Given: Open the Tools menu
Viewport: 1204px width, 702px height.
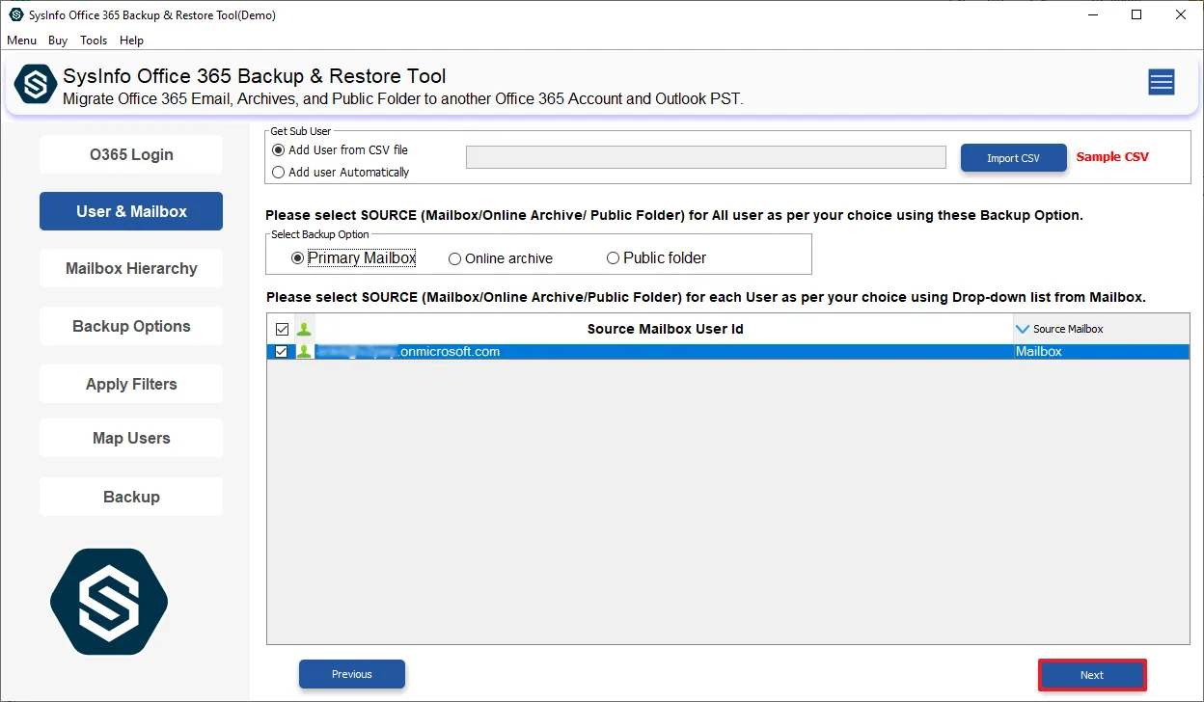Looking at the screenshot, I should click(94, 40).
